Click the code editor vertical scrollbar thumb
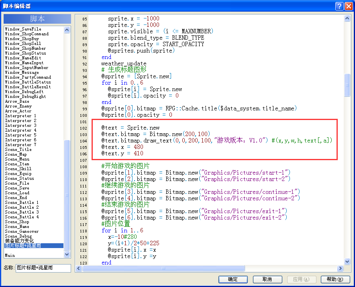355x287 pixels. coord(347,85)
